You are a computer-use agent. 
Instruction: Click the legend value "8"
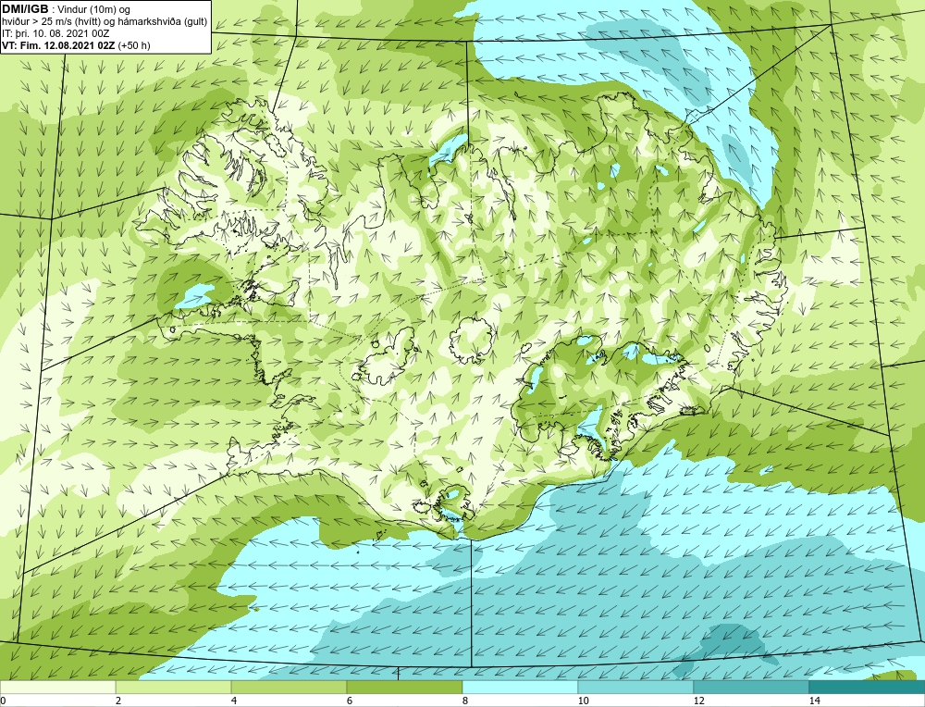point(465,701)
